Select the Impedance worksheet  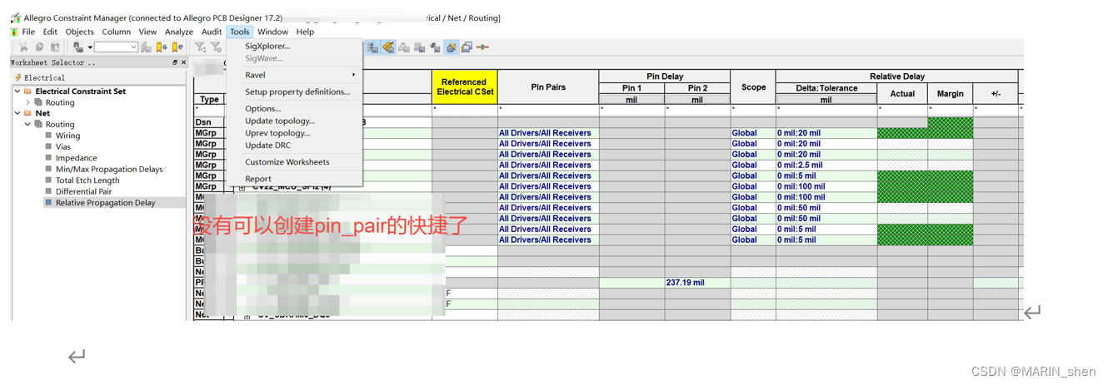[76, 158]
